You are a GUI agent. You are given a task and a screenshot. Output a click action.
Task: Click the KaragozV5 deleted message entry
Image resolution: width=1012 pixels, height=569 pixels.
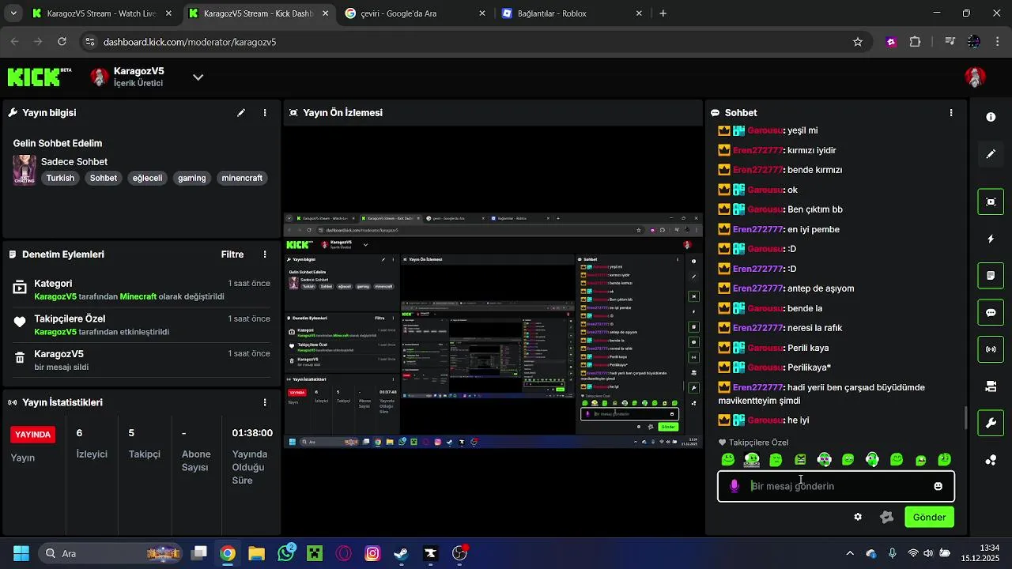142,360
